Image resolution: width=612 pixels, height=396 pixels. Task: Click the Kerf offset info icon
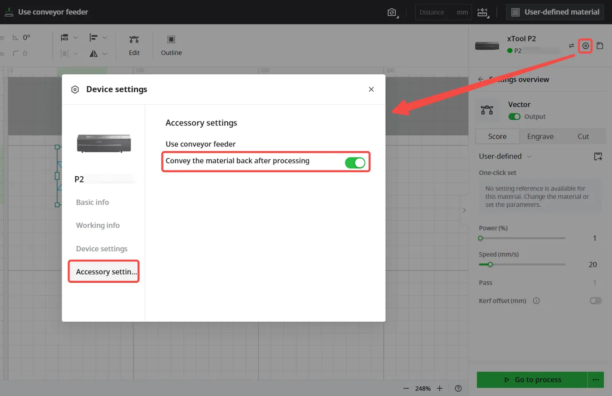[536, 301]
